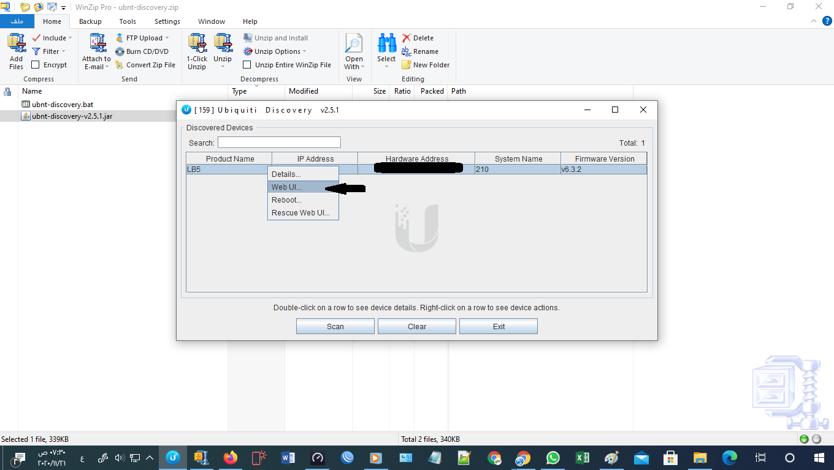Image resolution: width=834 pixels, height=470 pixels.
Task: Click Open With in View group
Action: click(x=354, y=51)
